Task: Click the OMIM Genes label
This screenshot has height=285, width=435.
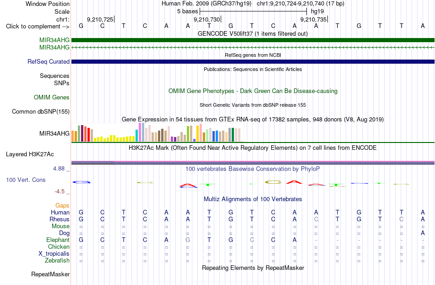Action: (x=51, y=98)
